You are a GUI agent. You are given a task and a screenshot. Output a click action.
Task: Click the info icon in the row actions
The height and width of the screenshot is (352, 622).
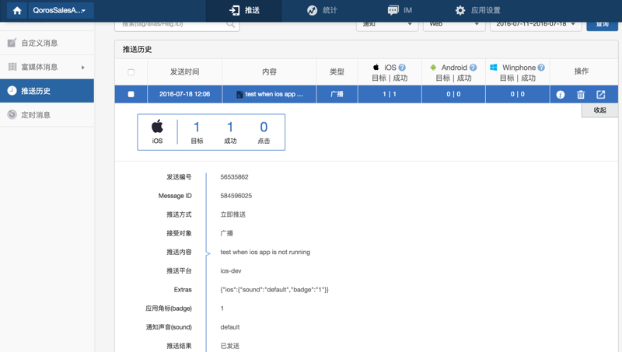point(560,95)
